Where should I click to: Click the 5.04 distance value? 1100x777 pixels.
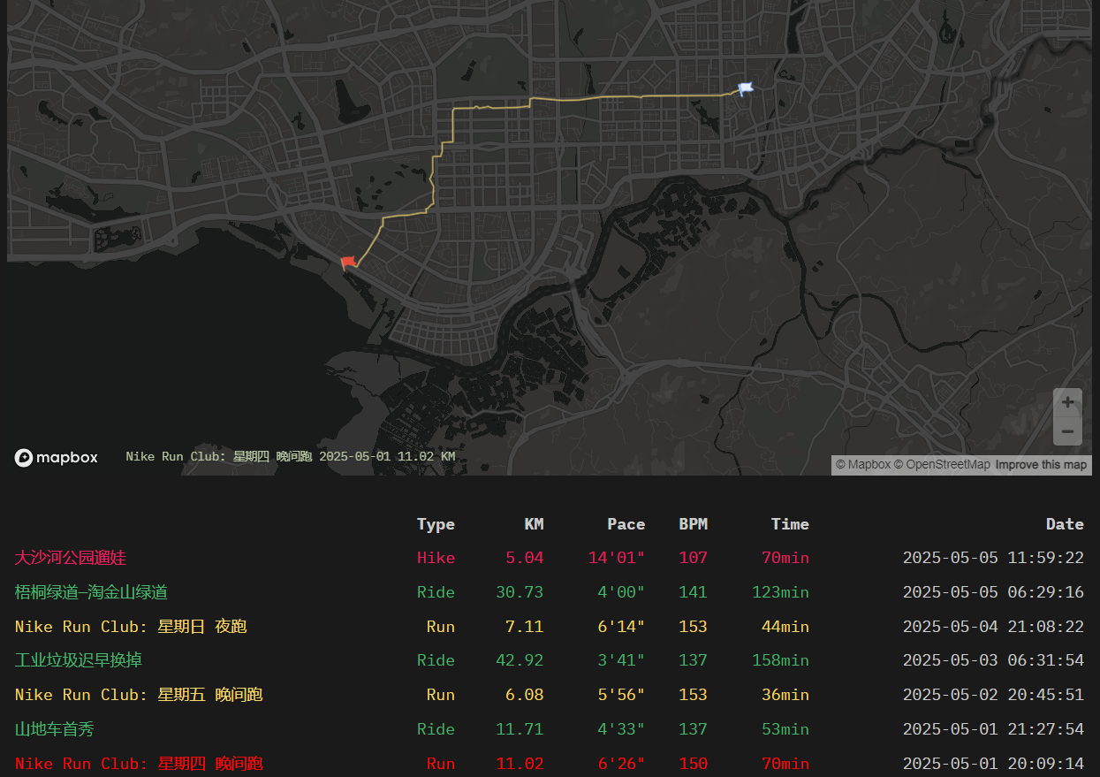(524, 558)
